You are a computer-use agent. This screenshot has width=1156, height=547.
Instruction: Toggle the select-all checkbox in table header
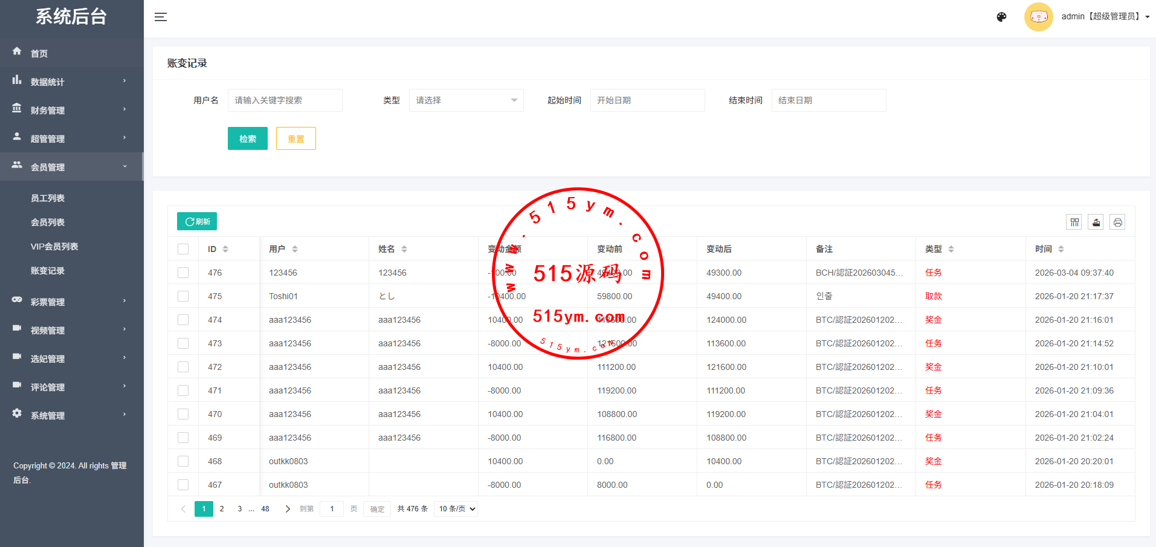coord(183,249)
